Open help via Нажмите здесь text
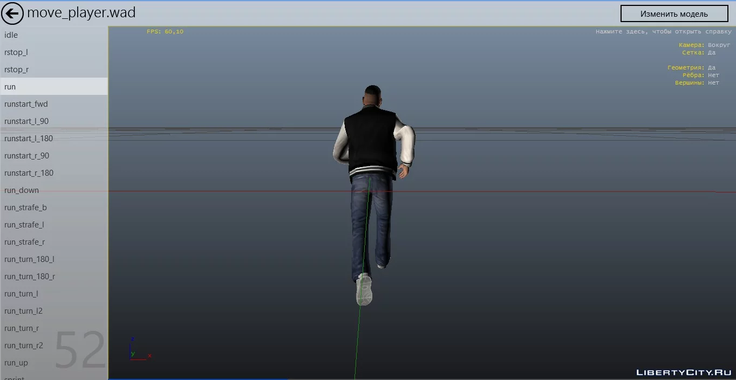 (663, 32)
